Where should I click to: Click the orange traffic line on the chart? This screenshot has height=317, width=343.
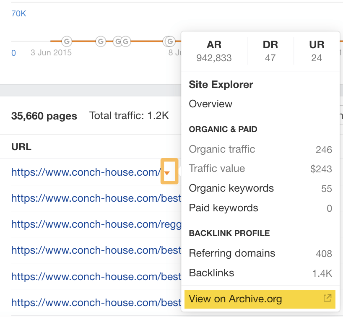[x=84, y=41]
